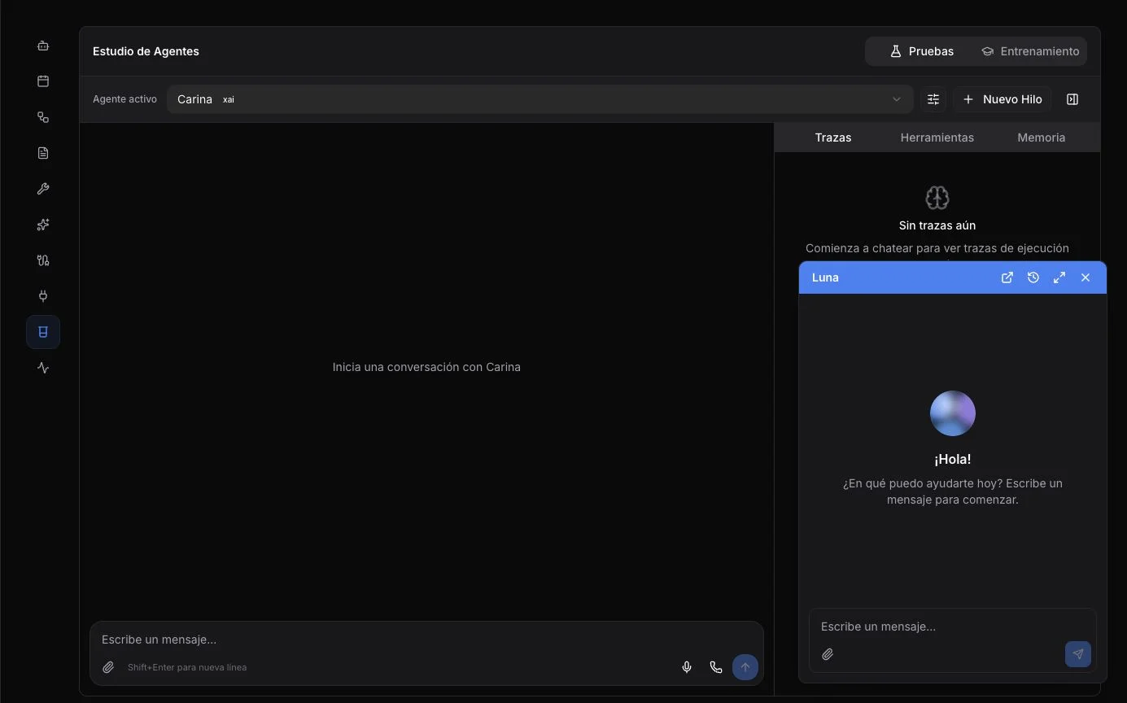Image resolution: width=1127 pixels, height=703 pixels.
Task: Click Luna chat send paper-plane button
Action: pos(1078,654)
